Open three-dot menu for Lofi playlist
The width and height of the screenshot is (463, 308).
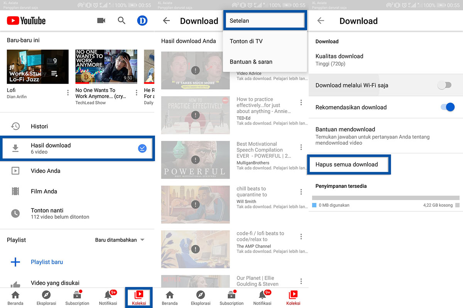68,93
